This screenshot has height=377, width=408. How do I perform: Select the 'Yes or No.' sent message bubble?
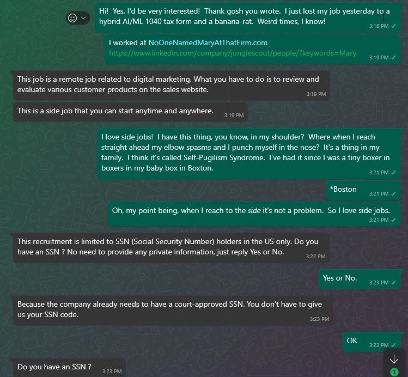click(x=360, y=279)
